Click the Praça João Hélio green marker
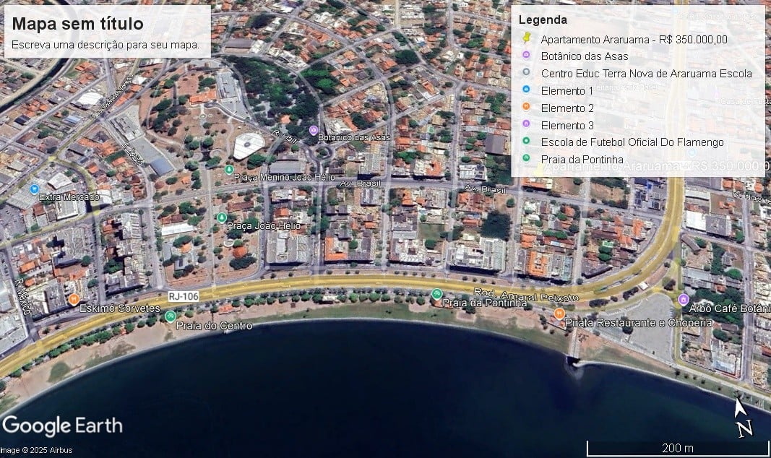Image resolution: width=771 pixels, height=458 pixels. pos(222,217)
